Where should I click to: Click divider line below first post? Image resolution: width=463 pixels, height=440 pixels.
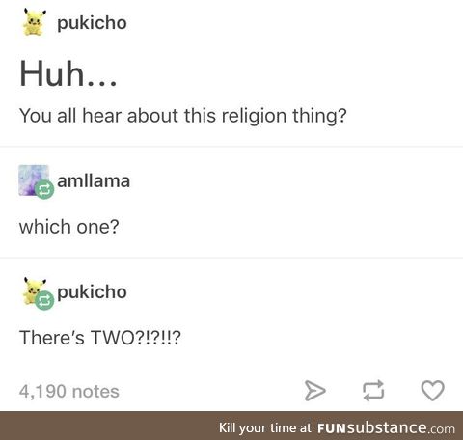231,147
